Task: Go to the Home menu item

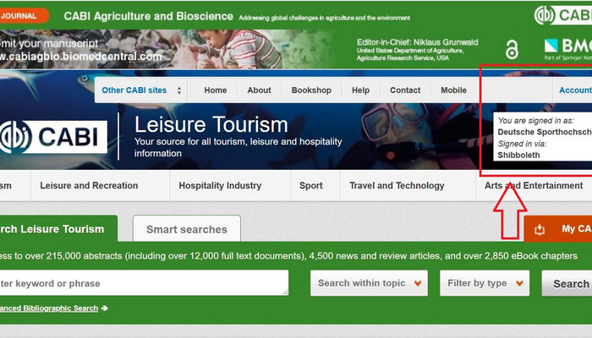Action: click(x=215, y=90)
